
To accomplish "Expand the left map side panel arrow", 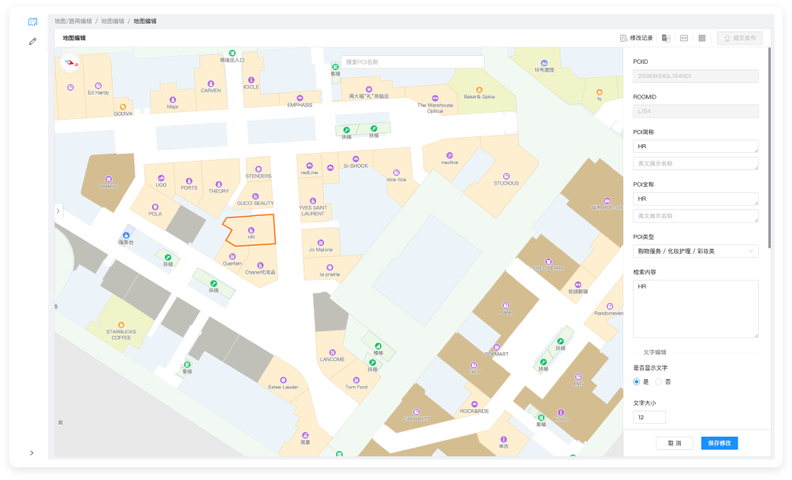I will click(58, 210).
